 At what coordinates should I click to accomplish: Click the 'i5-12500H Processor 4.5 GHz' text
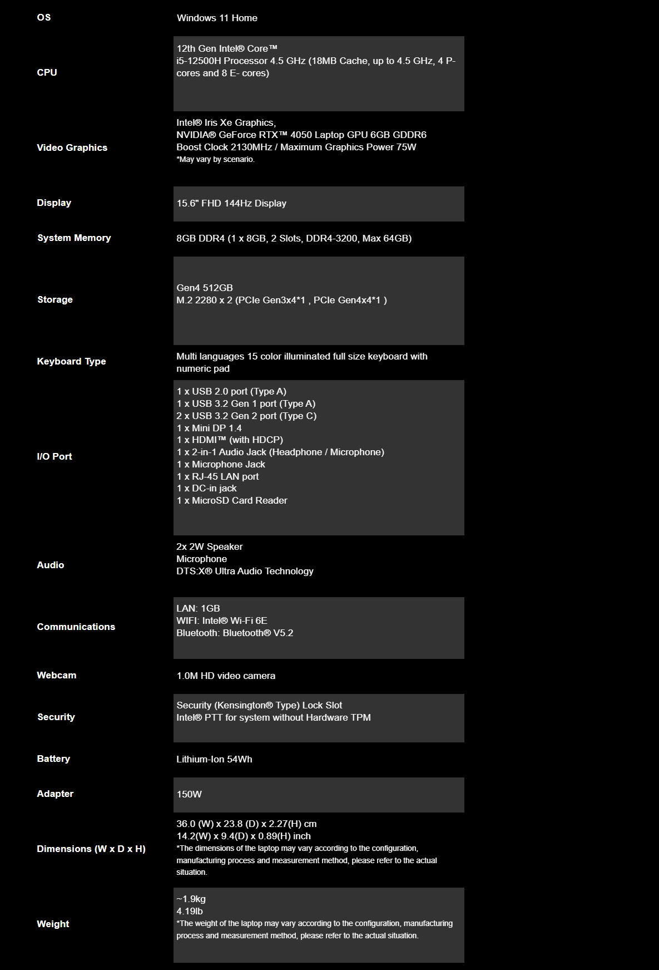tap(241, 61)
